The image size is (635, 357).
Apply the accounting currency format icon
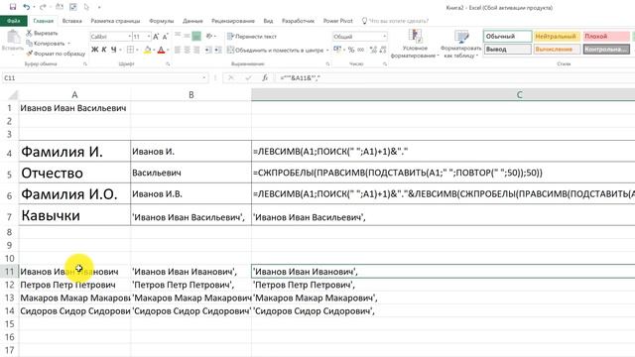point(337,50)
